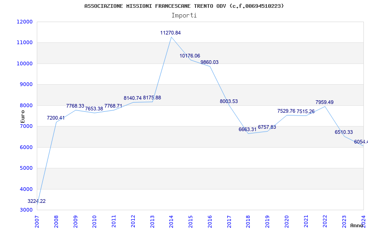
Task: Click the 2021 x-axis year label
Action: (x=306, y=221)
